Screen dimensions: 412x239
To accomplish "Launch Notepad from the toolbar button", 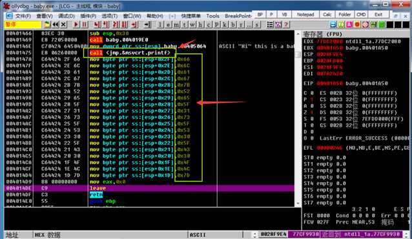I will pos(305,15).
